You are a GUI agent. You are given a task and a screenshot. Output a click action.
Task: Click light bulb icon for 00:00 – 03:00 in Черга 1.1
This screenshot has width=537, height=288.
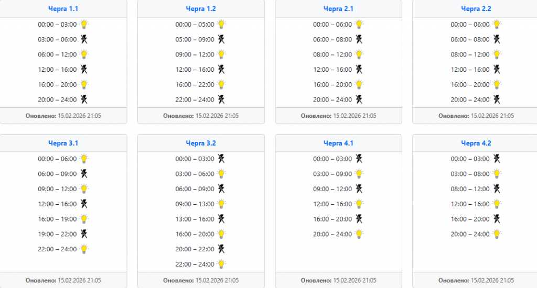point(84,24)
